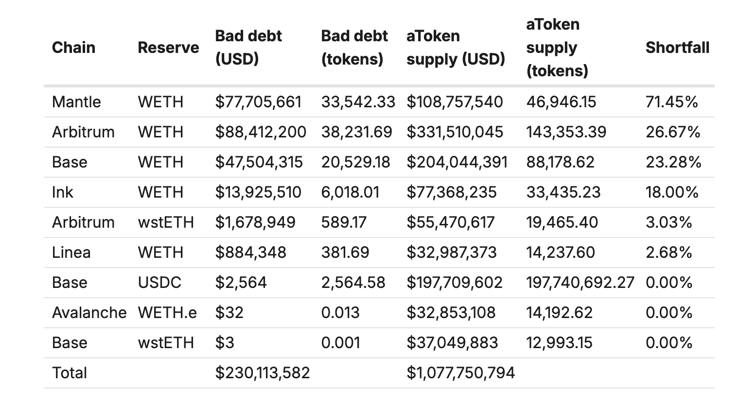The image size is (740, 403).
Task: Select the 197,740,692.27 token supply cell
Action: [580, 283]
